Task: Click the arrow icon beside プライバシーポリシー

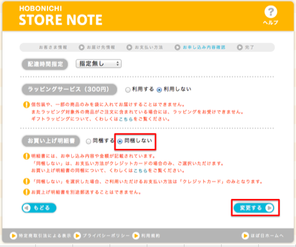Action: coord(78,235)
